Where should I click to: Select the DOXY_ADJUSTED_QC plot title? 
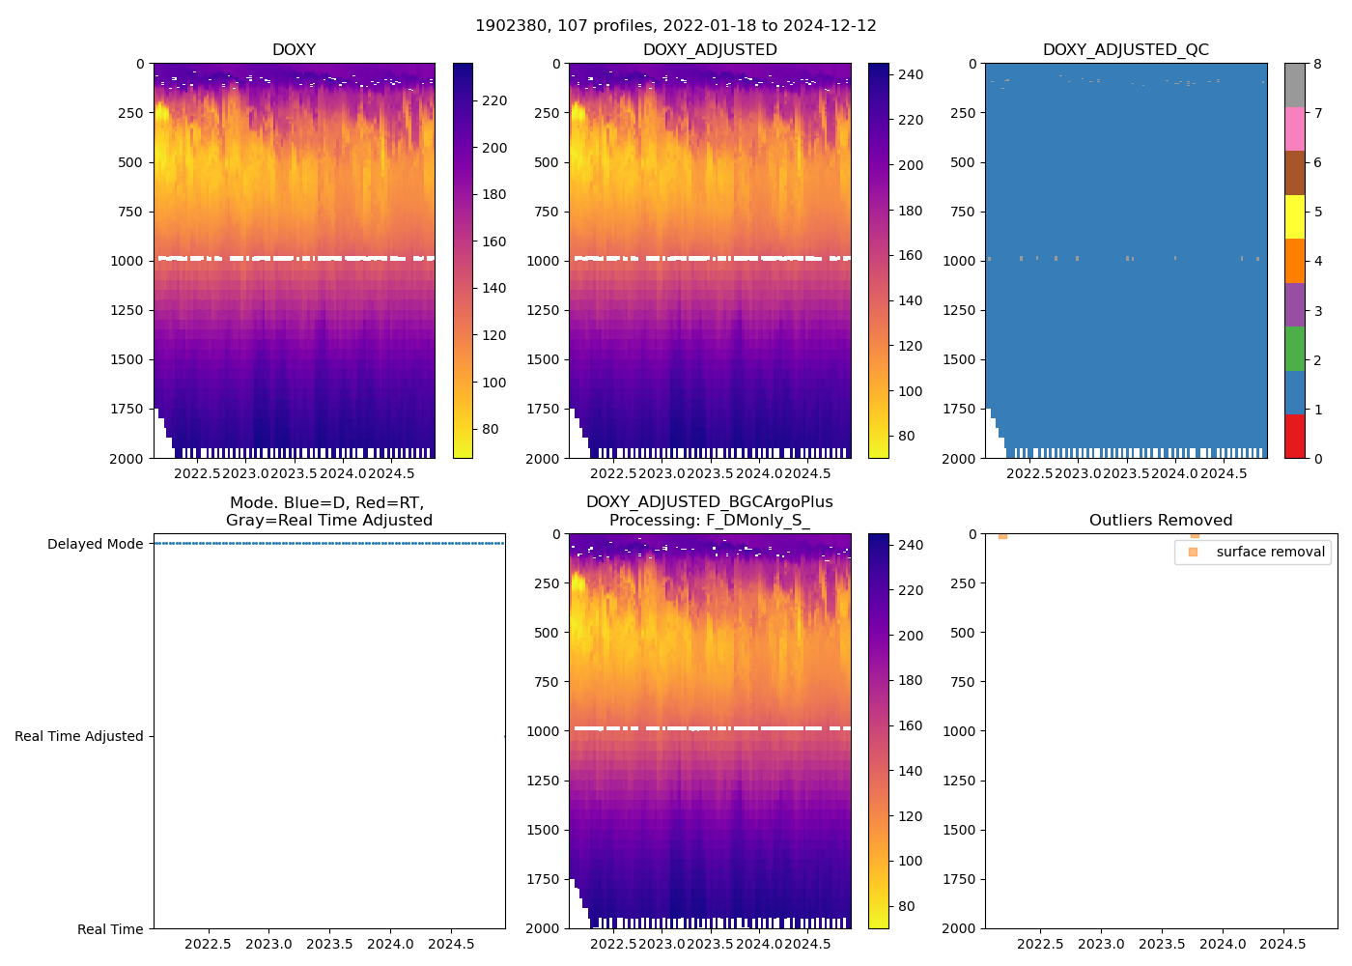tap(1125, 50)
